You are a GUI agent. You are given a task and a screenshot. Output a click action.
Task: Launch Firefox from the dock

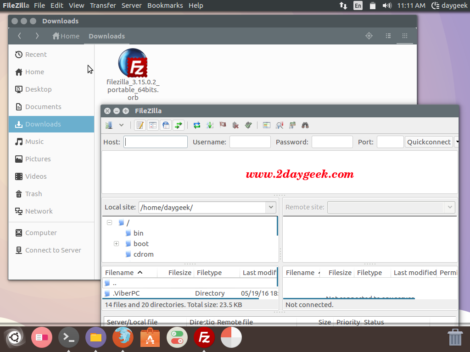(x=123, y=338)
